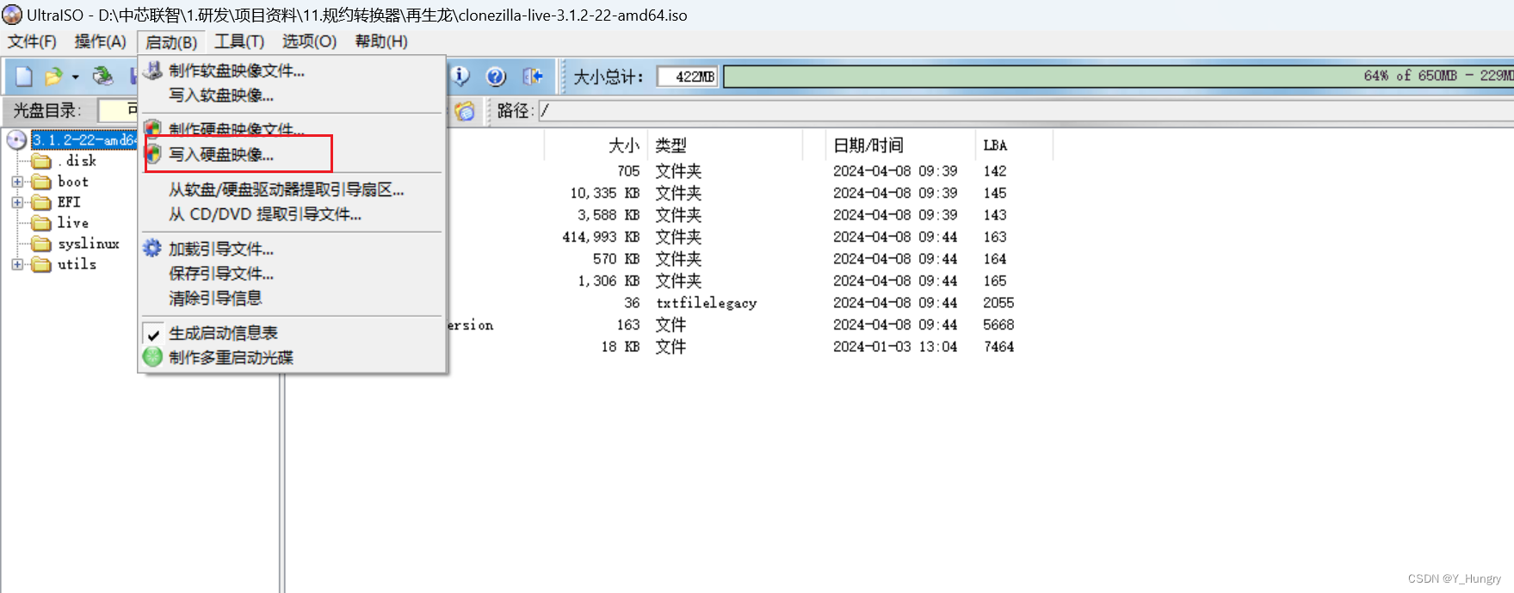Click the CD icon of root tree node
This screenshot has width=1514, height=593.
coord(17,139)
